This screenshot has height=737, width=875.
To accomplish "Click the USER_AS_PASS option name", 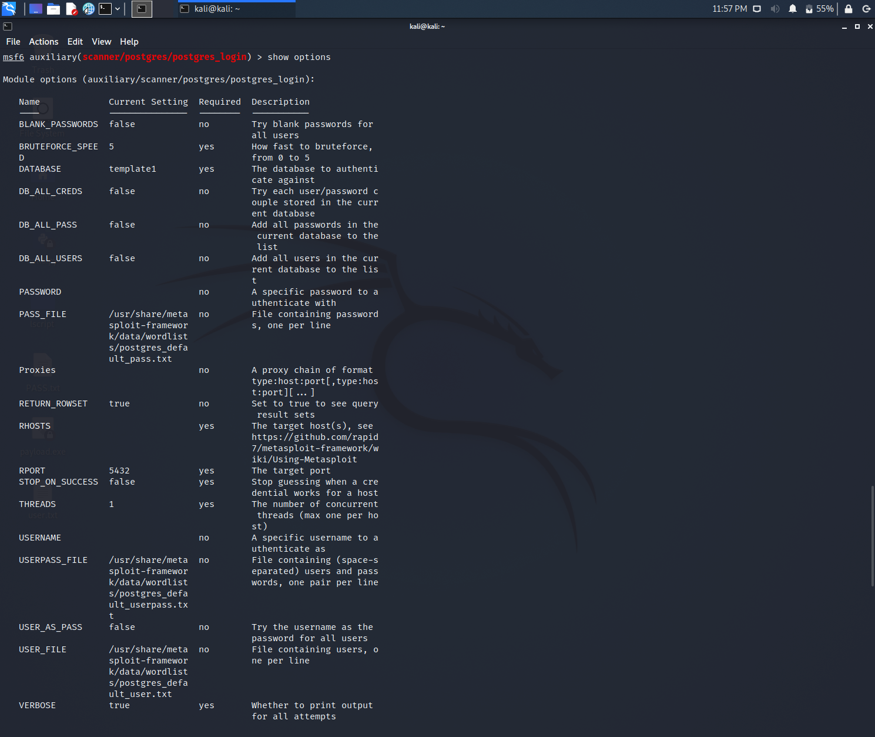I will 51,627.
